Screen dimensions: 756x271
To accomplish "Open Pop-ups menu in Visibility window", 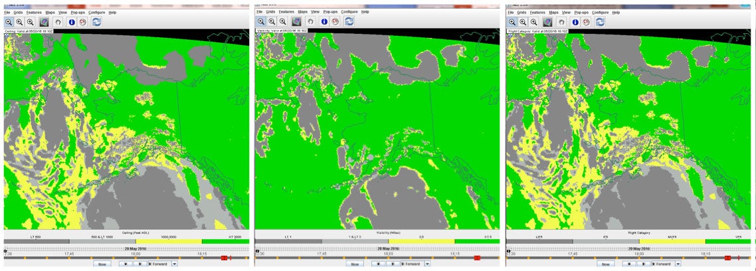I will (x=330, y=13).
